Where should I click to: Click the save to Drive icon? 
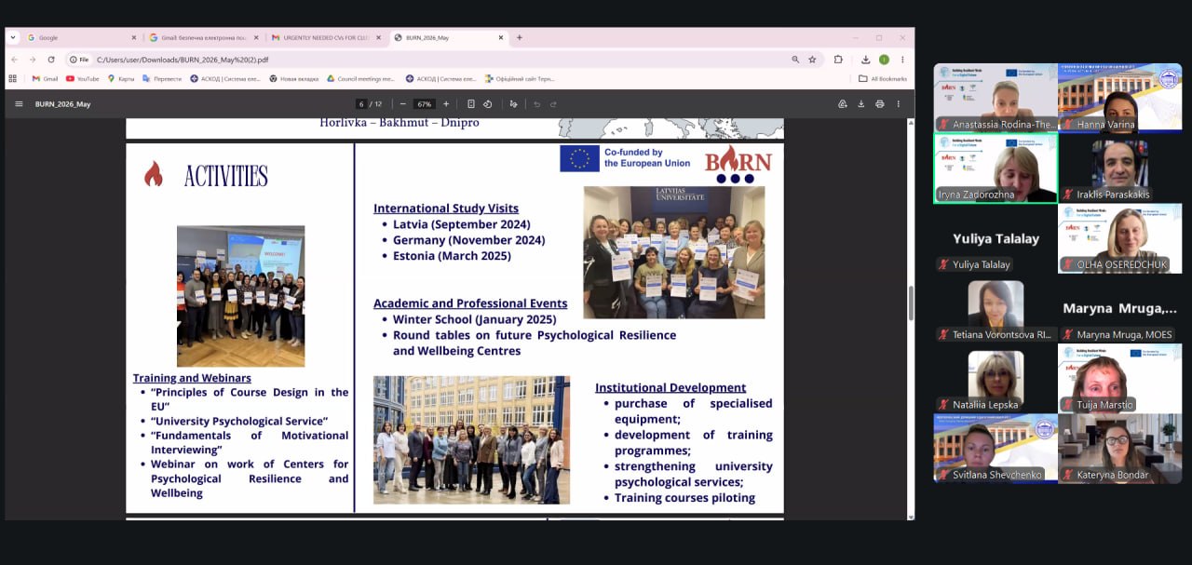point(843,104)
